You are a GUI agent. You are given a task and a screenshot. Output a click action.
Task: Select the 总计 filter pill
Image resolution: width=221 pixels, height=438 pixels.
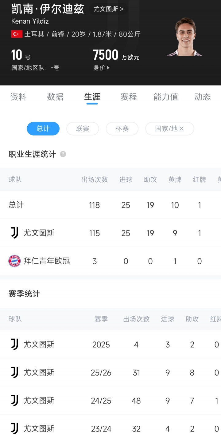pos(43,128)
